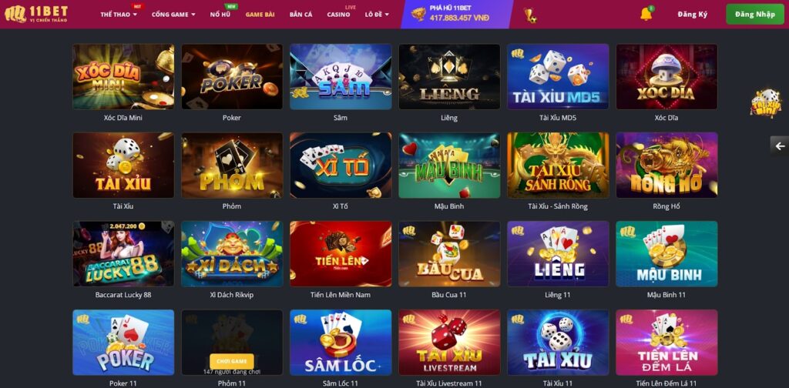Open the Casino live menu item

339,15
